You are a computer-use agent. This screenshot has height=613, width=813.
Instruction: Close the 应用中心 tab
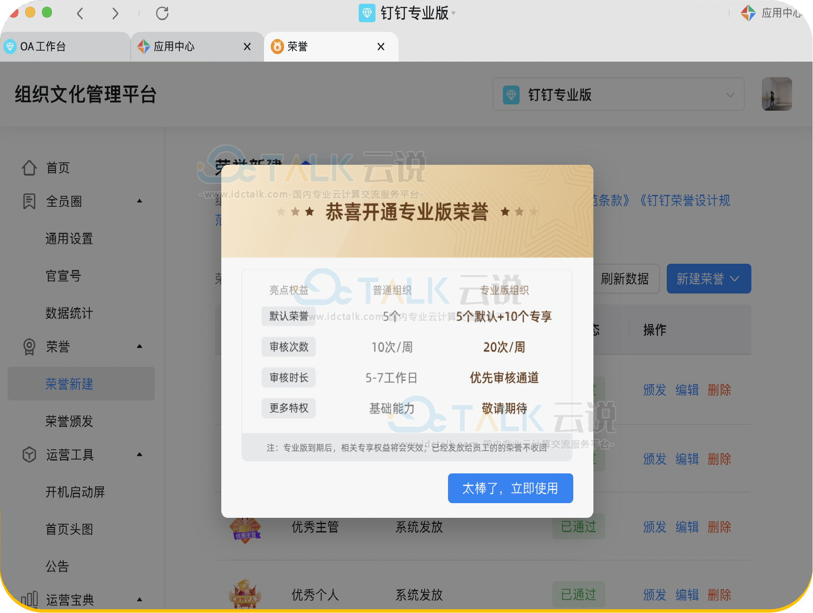(247, 47)
